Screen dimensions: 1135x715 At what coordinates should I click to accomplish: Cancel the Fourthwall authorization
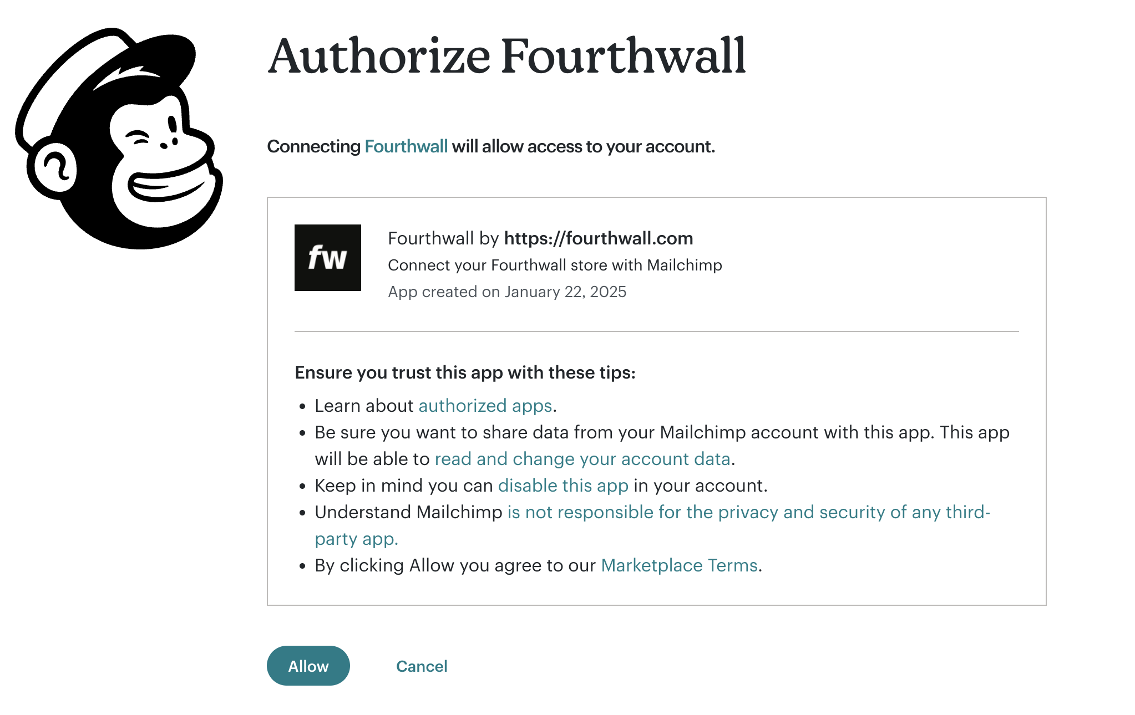422,666
